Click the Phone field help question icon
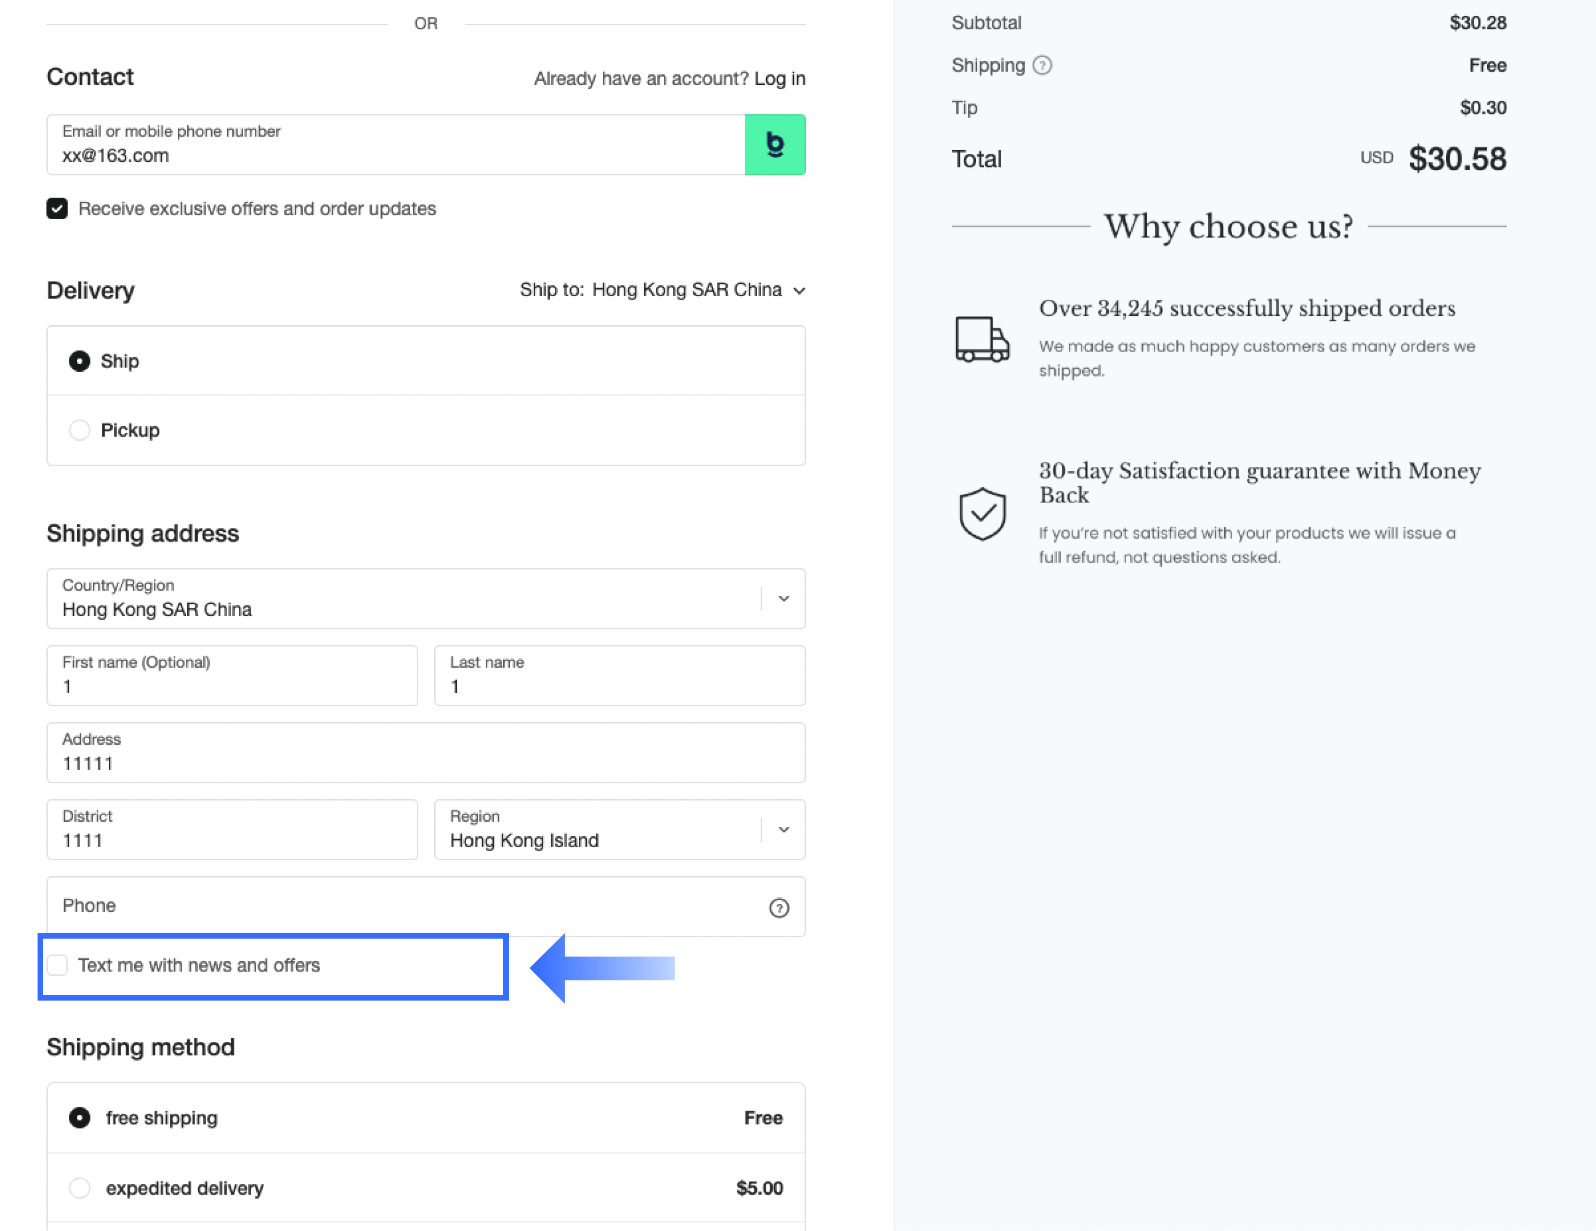The width and height of the screenshot is (1596, 1231). [x=779, y=907]
